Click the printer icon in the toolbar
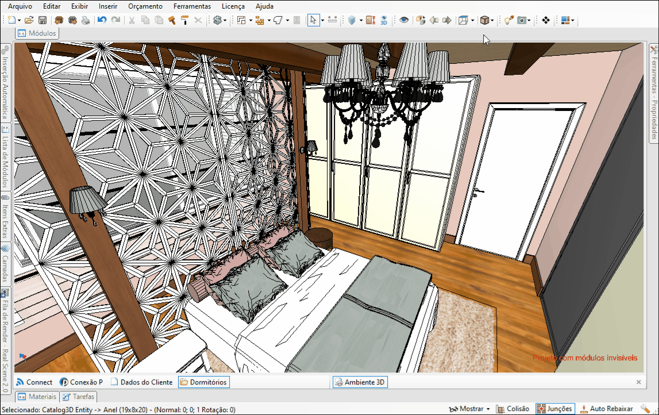Screen dimensions: 659x415 pyautogui.click(x=86, y=20)
